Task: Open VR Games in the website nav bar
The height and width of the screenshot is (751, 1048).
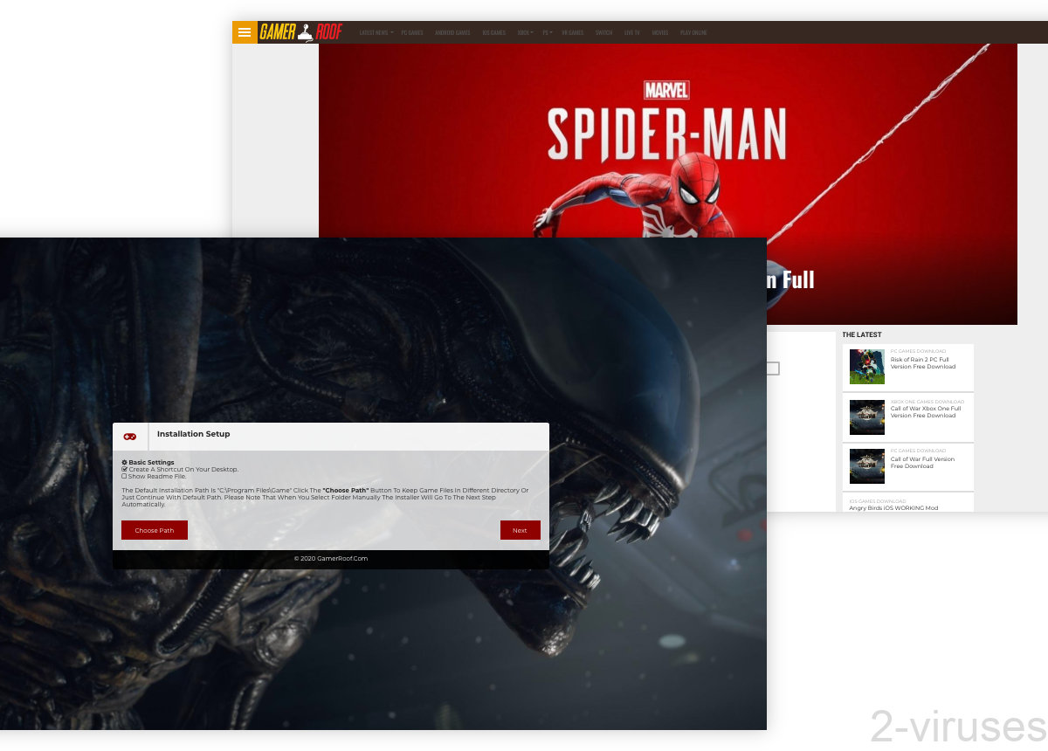Action: point(573,33)
